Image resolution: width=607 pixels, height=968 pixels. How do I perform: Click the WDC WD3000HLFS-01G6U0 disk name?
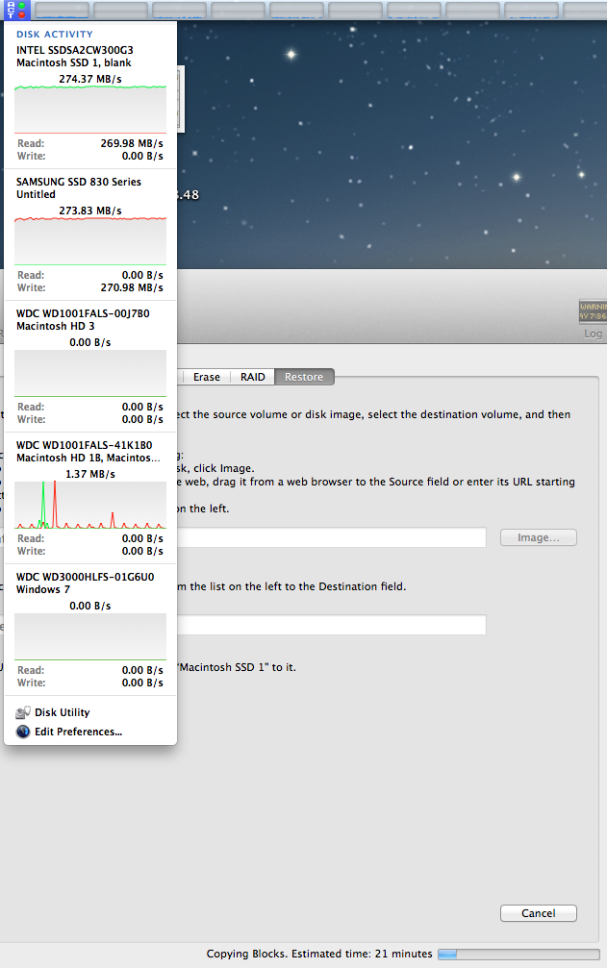[86, 577]
